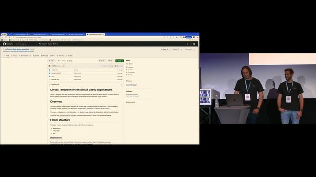The height and width of the screenshot is (177, 316).
Task: Click the 'Overview' heading in README
Action: [56, 102]
